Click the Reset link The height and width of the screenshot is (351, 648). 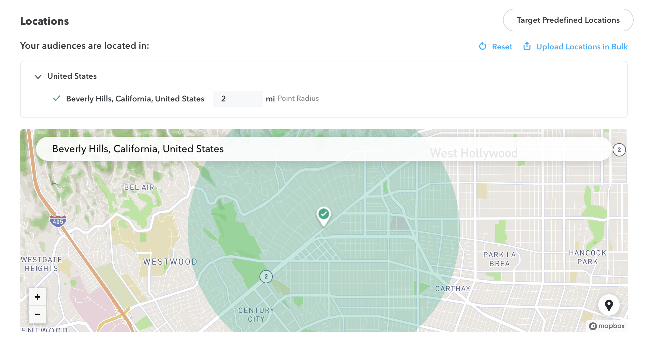[x=502, y=47]
